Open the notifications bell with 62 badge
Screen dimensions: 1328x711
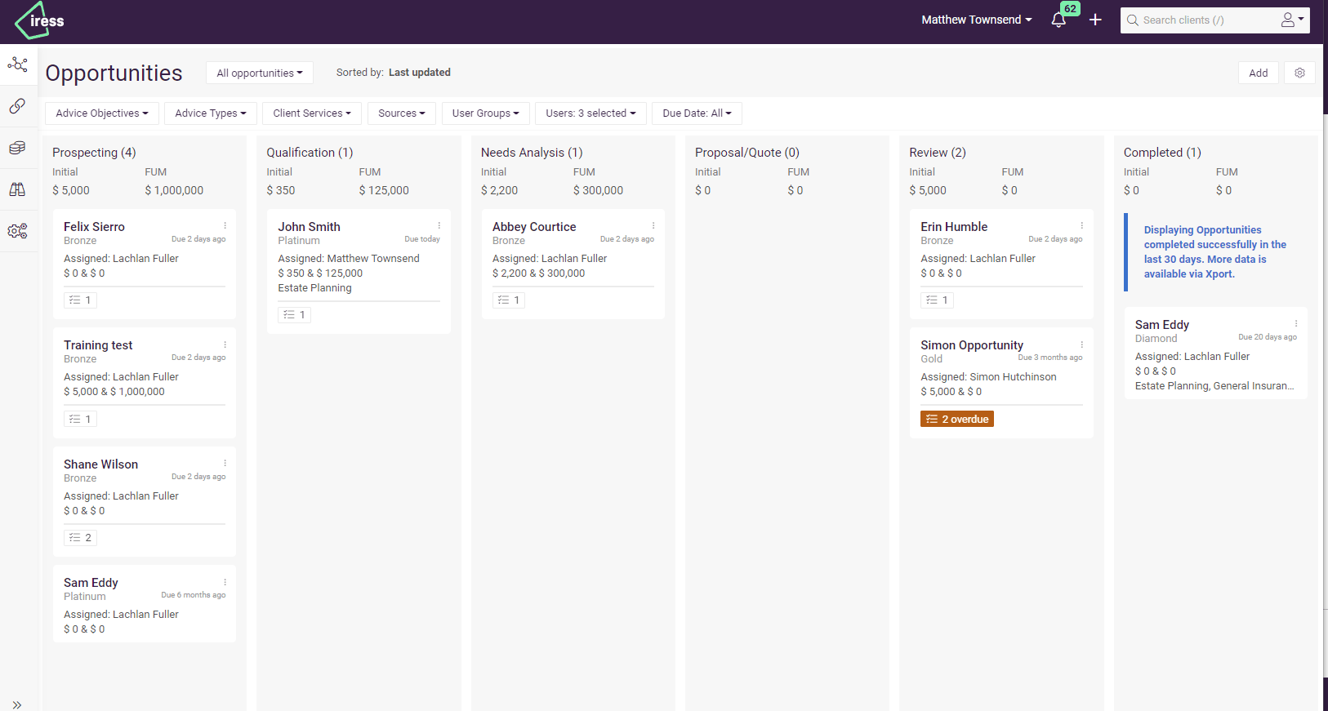(x=1058, y=20)
